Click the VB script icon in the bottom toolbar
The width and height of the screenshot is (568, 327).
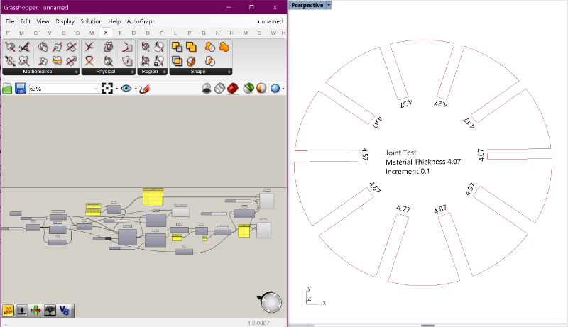pos(64,311)
